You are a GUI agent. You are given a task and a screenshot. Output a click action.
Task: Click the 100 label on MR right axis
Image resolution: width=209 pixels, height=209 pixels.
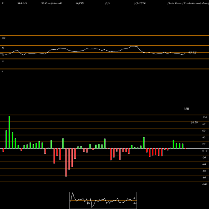click(x=204, y=117)
